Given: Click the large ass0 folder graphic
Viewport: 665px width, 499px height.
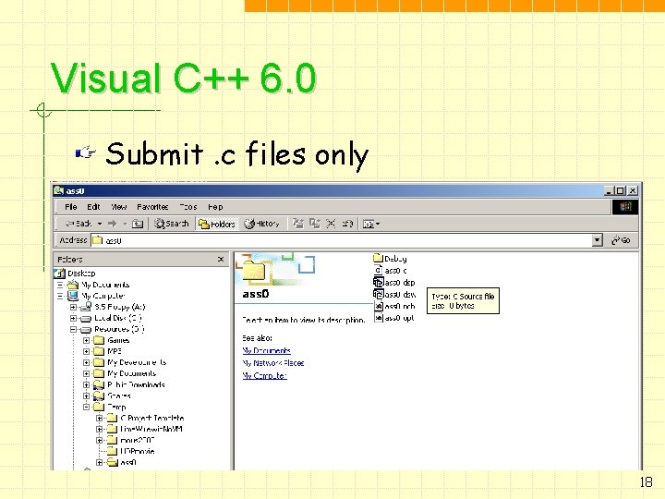Looking at the screenshot, I should (254, 271).
